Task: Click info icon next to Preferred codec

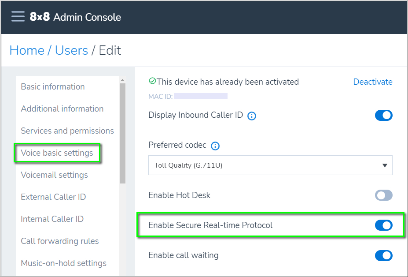Action: (x=215, y=146)
